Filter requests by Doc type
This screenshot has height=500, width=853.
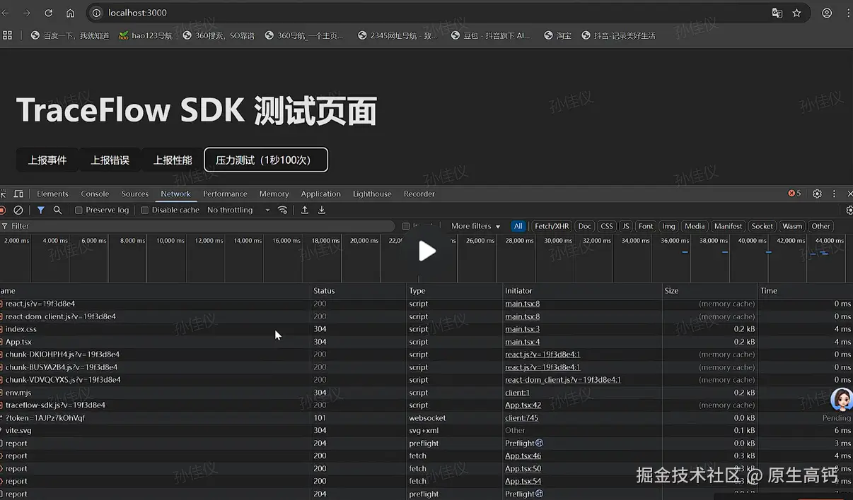click(584, 226)
